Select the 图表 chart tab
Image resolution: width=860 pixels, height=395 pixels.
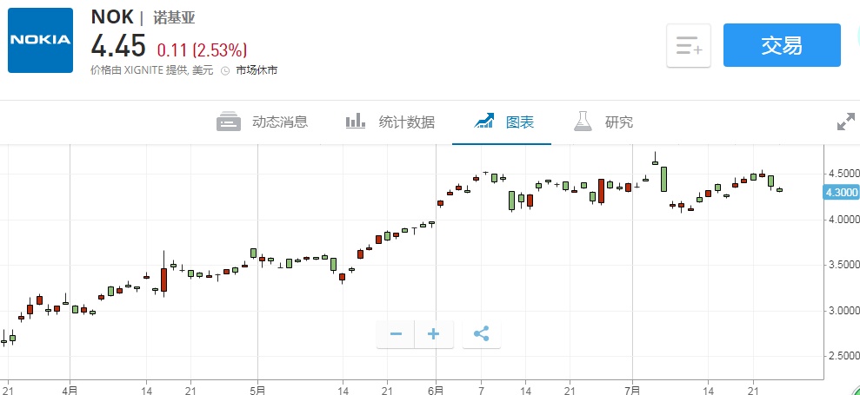(519, 122)
